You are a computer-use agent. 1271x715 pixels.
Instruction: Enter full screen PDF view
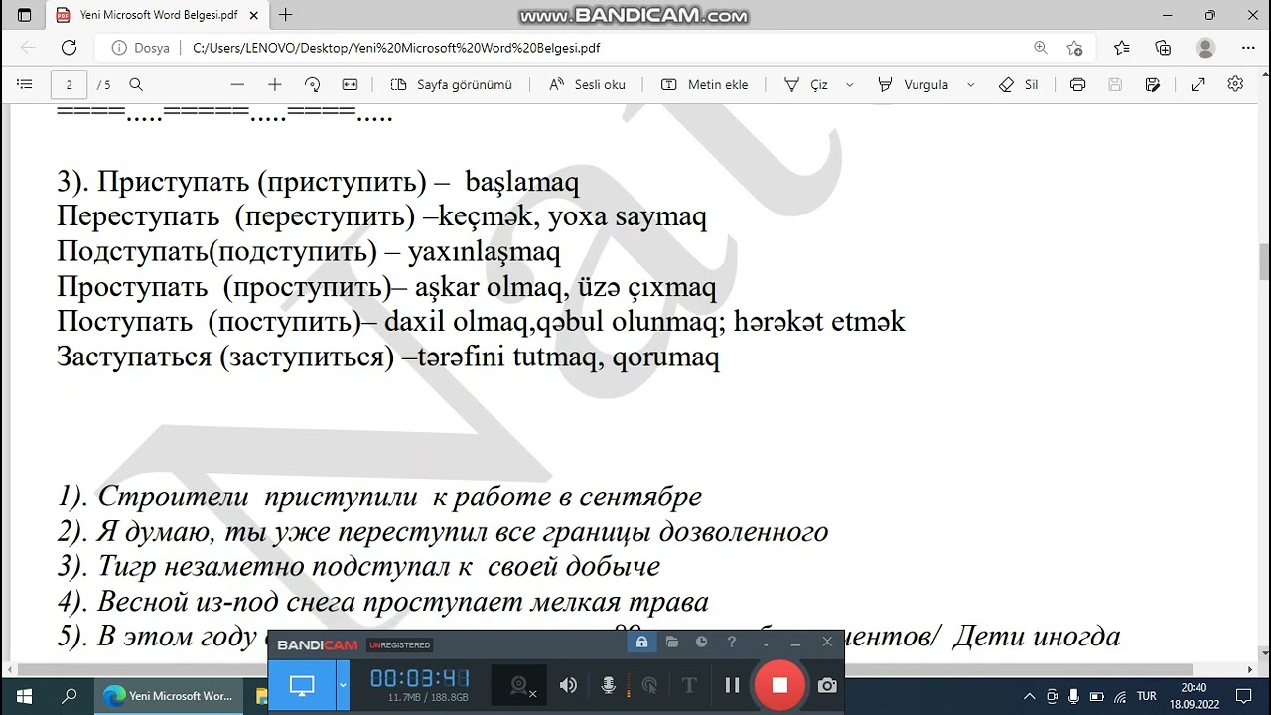pos(1199,85)
